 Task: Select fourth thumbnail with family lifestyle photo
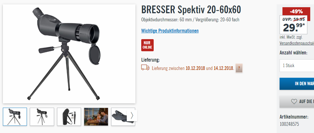[x=96, y=117]
